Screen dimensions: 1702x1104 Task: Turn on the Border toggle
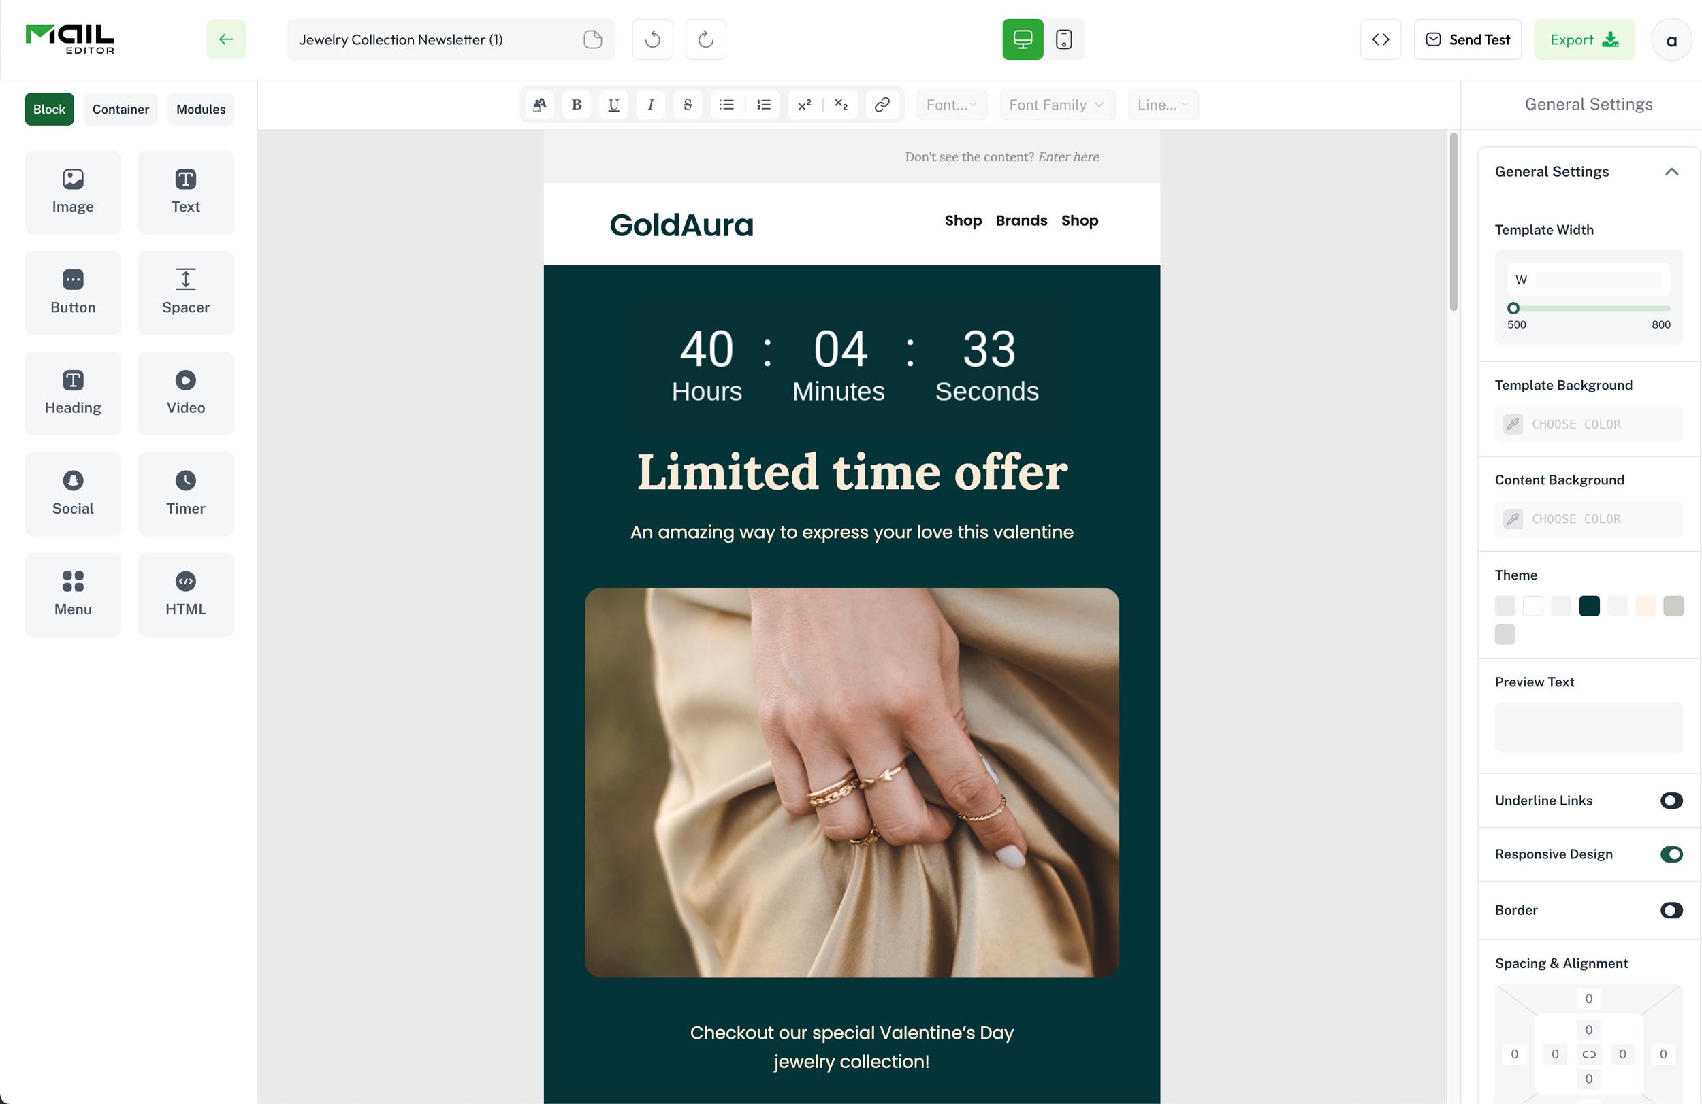point(1671,909)
